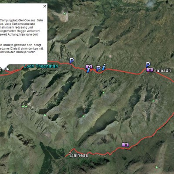
Task: Click the small square marker north of the route
Action: [110, 56]
